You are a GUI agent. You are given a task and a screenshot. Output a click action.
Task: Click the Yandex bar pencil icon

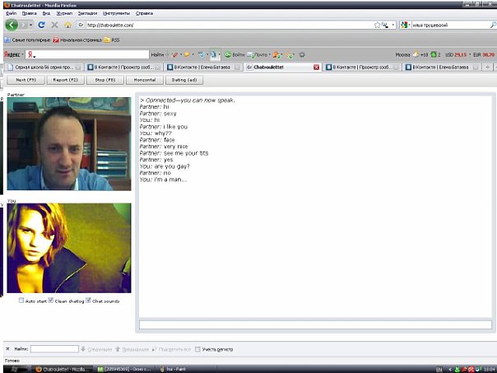(174, 55)
